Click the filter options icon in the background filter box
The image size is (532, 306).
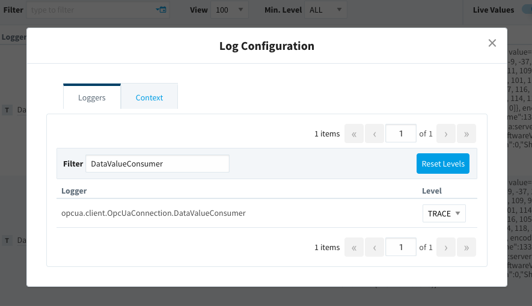pos(161,10)
